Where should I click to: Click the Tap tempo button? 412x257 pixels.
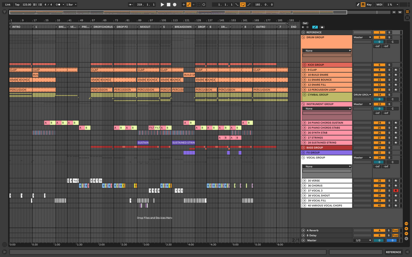(17, 4)
